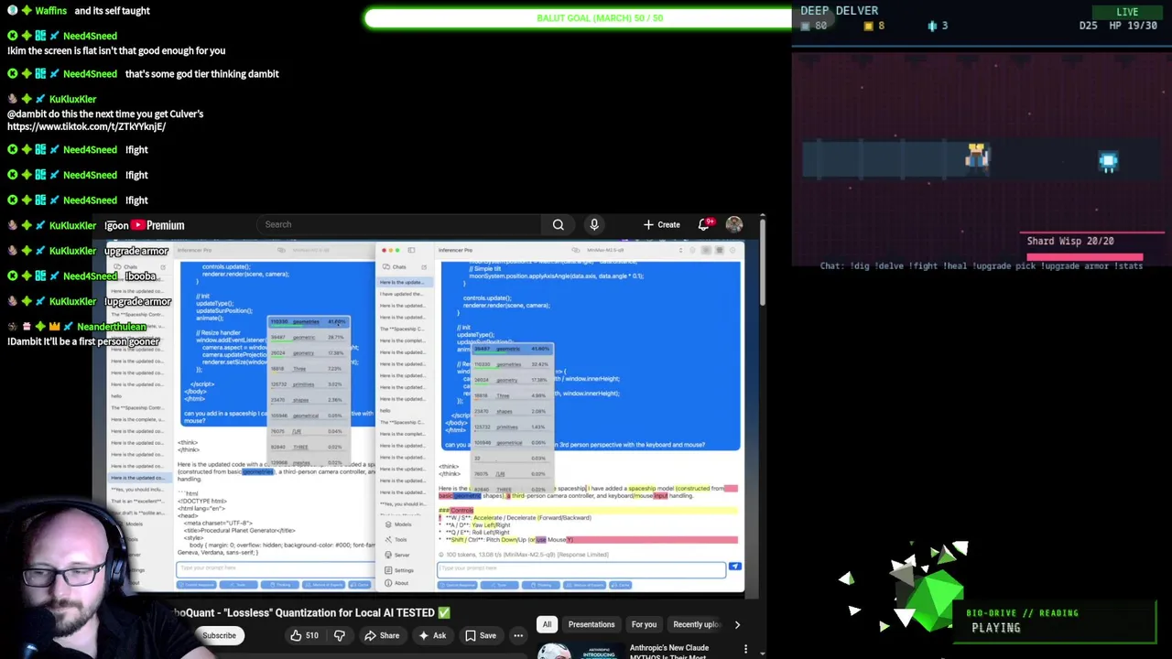Open the YouTube account avatar menu
Screen dimensions: 1172x659
coord(734,224)
